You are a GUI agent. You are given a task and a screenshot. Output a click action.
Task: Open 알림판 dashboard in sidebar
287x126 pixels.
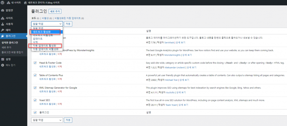pos(9,10)
